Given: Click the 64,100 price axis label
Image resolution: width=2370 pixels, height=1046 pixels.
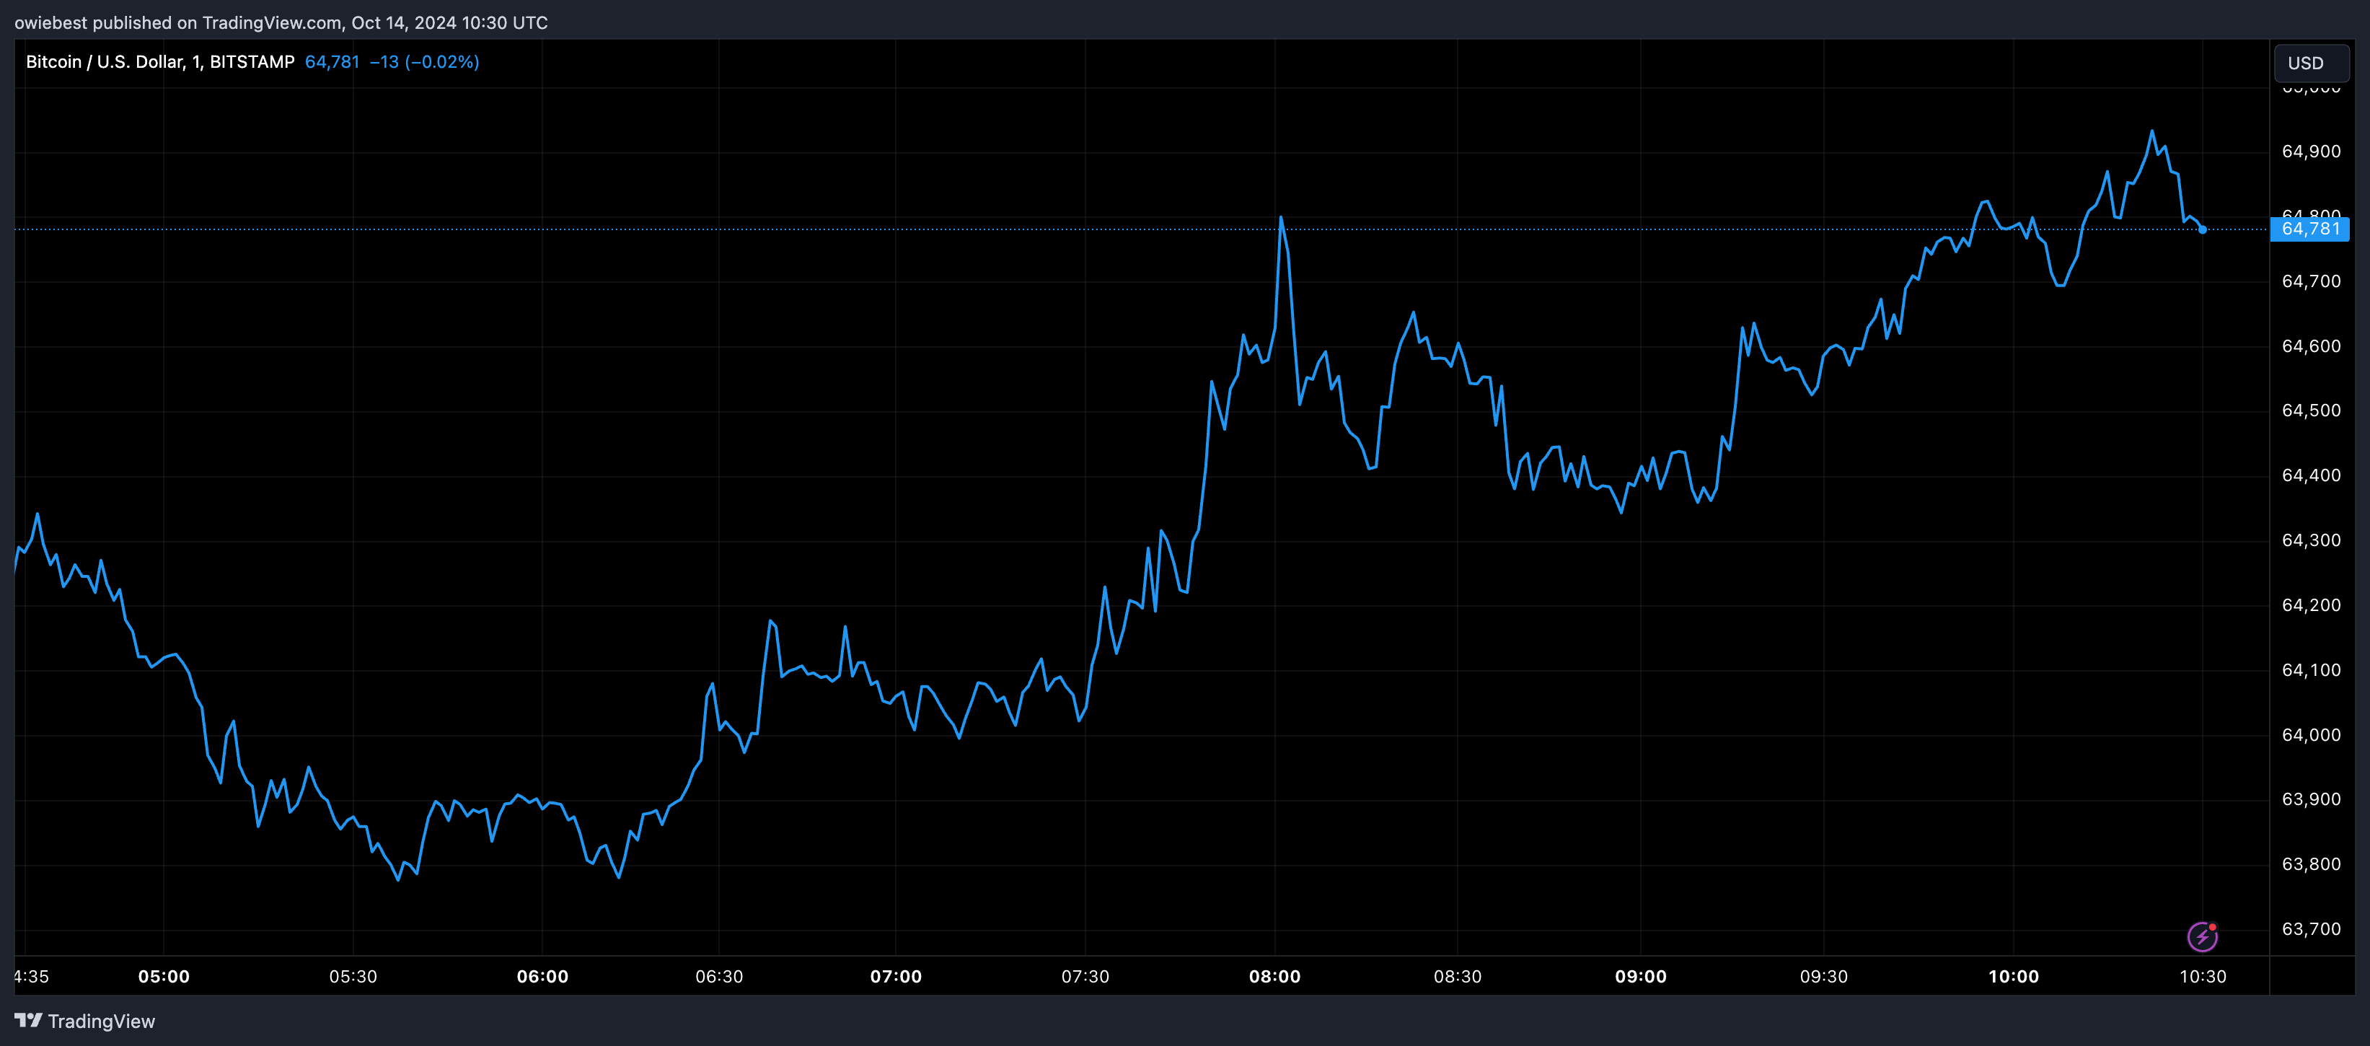Looking at the screenshot, I should 2311,669.
